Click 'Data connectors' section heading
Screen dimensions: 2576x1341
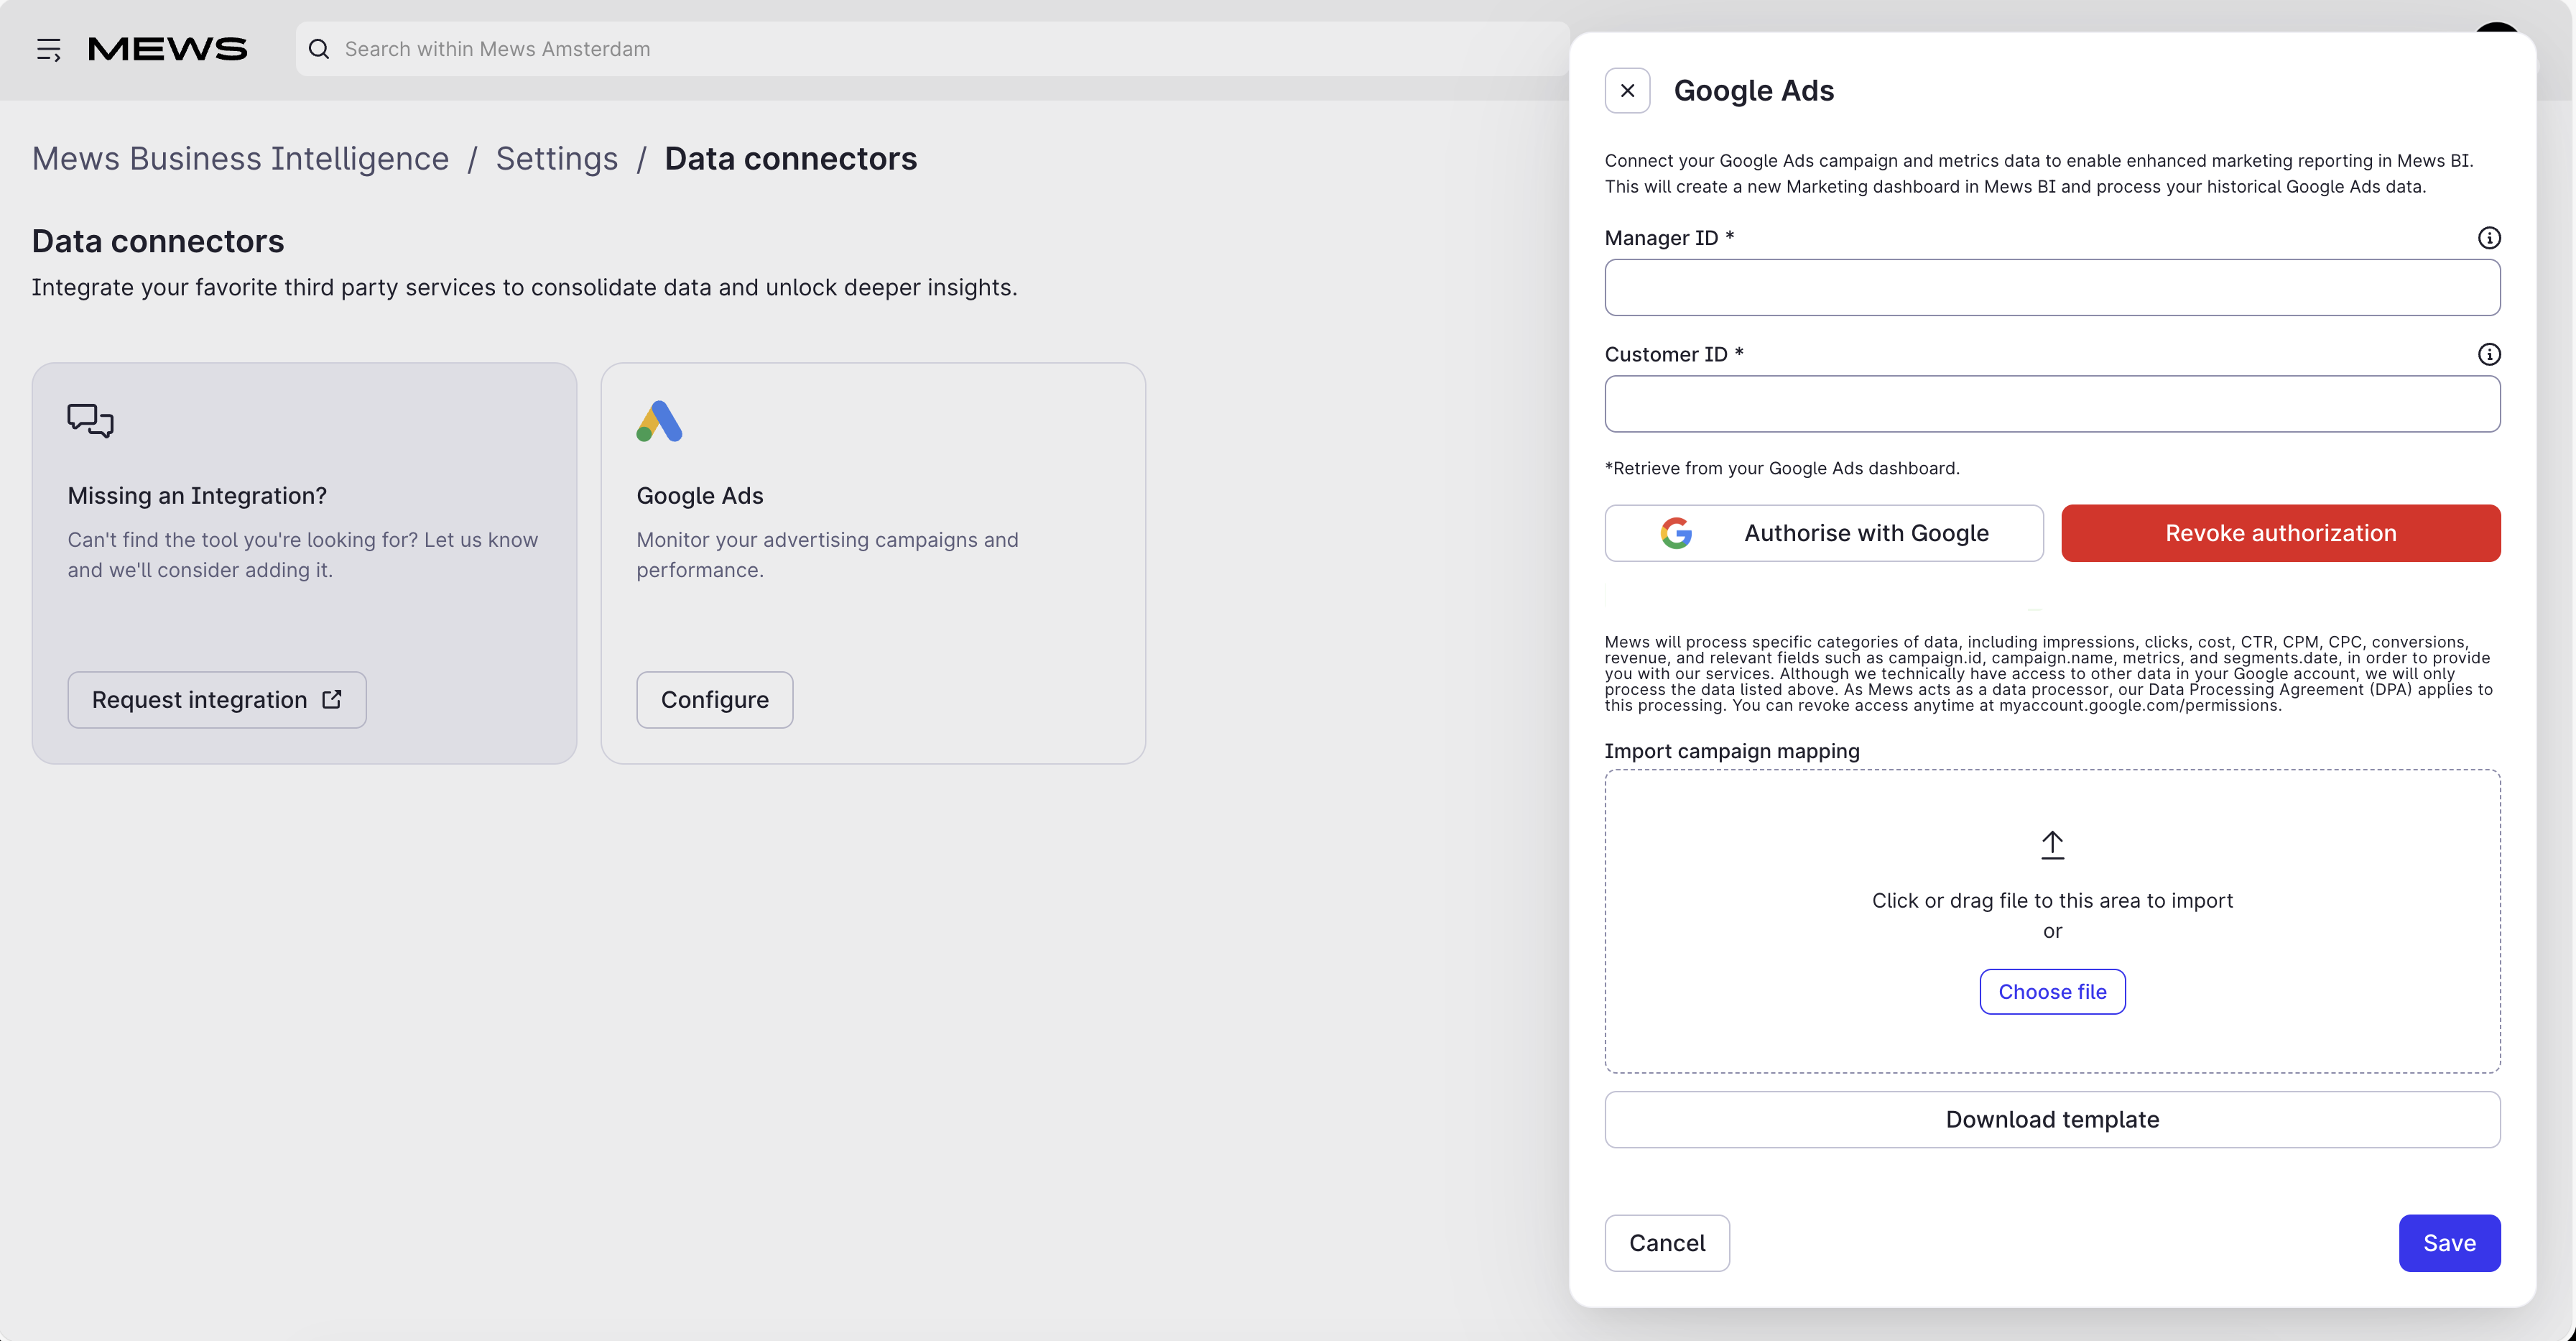158,241
